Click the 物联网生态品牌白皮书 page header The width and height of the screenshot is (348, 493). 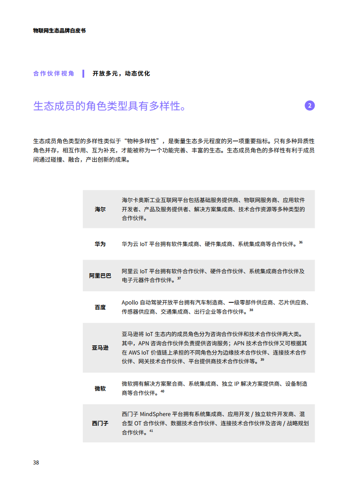click(59, 31)
